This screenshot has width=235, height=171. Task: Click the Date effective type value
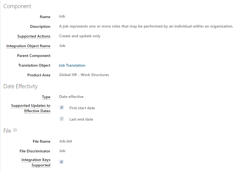[x=71, y=97]
